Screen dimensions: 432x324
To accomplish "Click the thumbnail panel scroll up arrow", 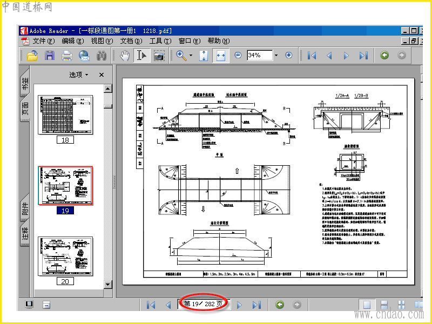I will (107, 89).
